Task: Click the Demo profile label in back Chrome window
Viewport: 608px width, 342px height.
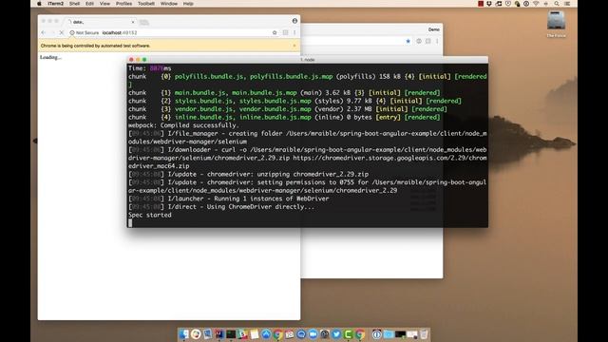Action: (x=434, y=29)
